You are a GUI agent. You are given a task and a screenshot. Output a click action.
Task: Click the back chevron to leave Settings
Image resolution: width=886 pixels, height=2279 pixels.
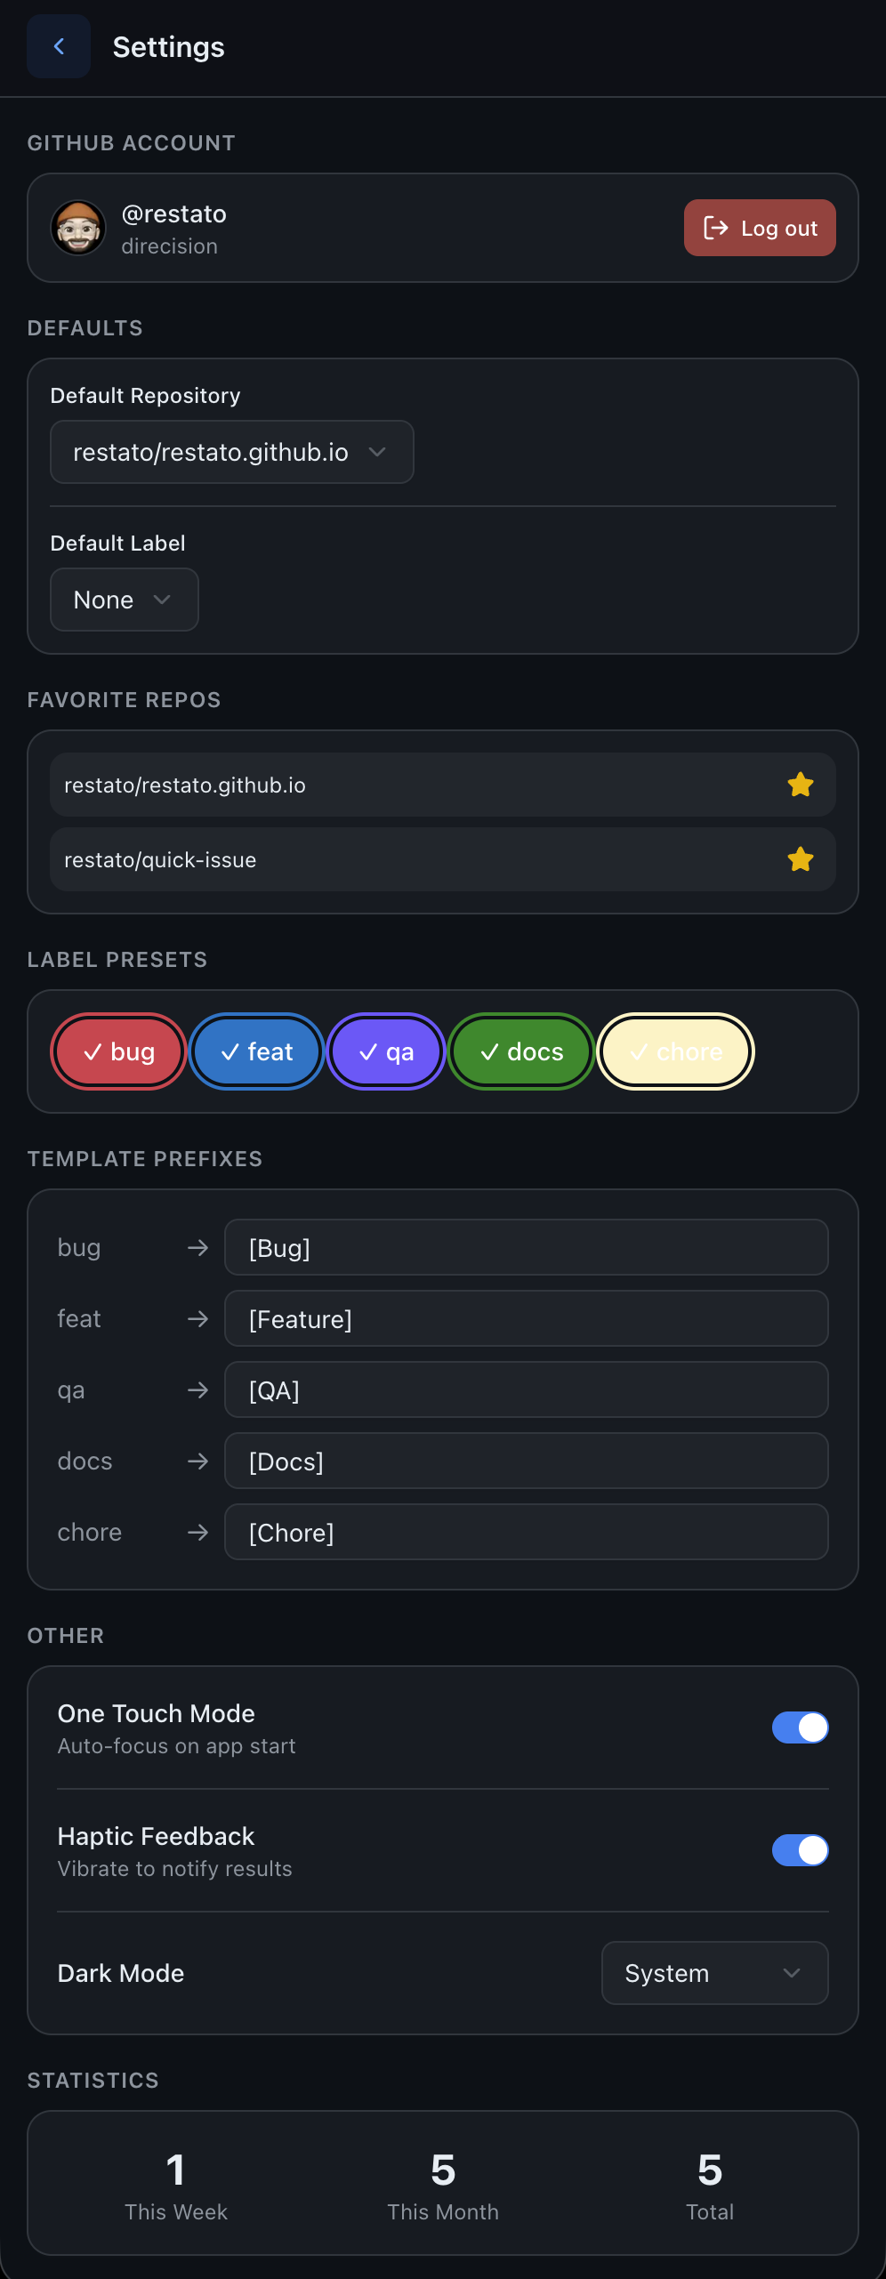click(x=58, y=46)
